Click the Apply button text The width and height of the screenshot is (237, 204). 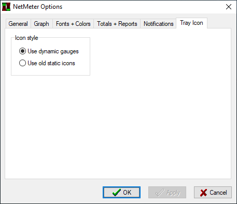(x=173, y=193)
